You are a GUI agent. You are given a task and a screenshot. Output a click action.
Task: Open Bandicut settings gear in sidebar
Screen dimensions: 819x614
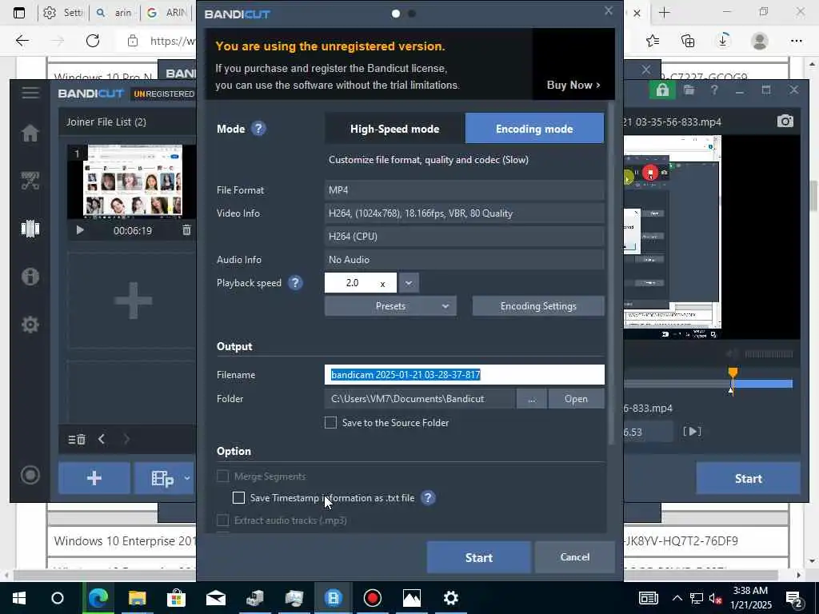(x=30, y=325)
